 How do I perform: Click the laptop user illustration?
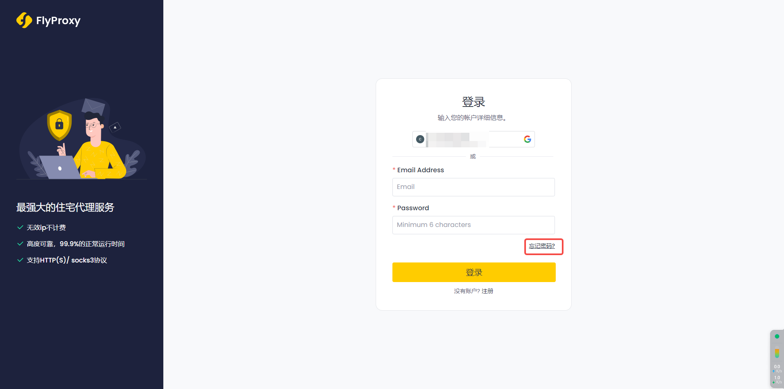pyautogui.click(x=82, y=139)
